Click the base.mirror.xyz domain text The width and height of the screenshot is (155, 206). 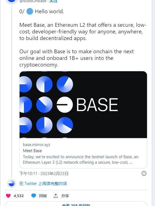37,145
